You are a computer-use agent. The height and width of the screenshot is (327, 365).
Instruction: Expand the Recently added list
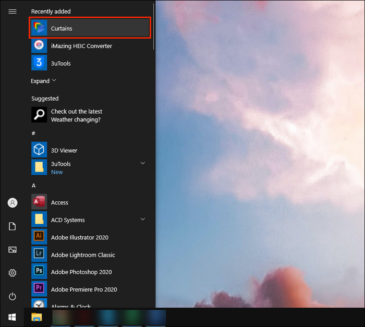tap(43, 81)
